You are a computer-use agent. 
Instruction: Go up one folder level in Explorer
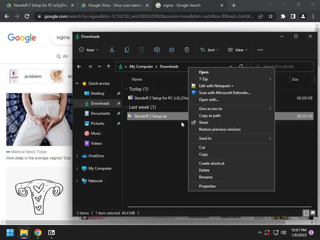click(108, 67)
